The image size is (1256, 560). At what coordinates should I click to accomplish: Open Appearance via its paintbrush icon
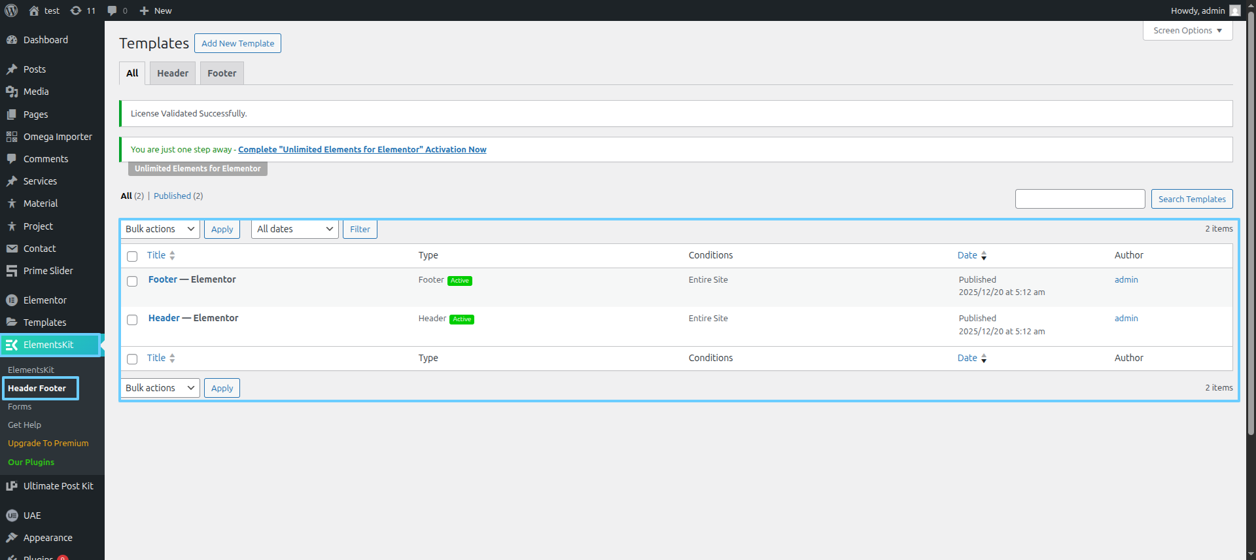click(12, 538)
